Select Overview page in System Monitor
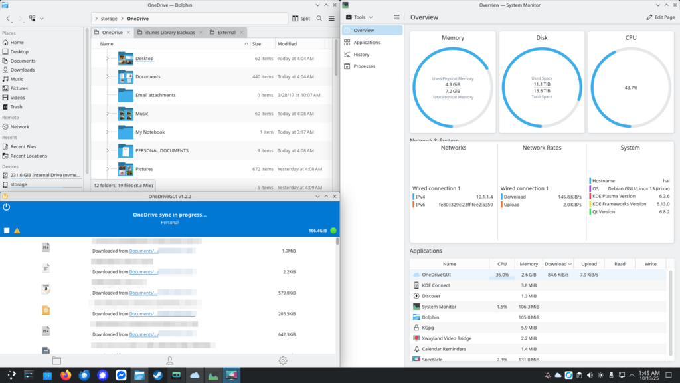 click(x=372, y=30)
